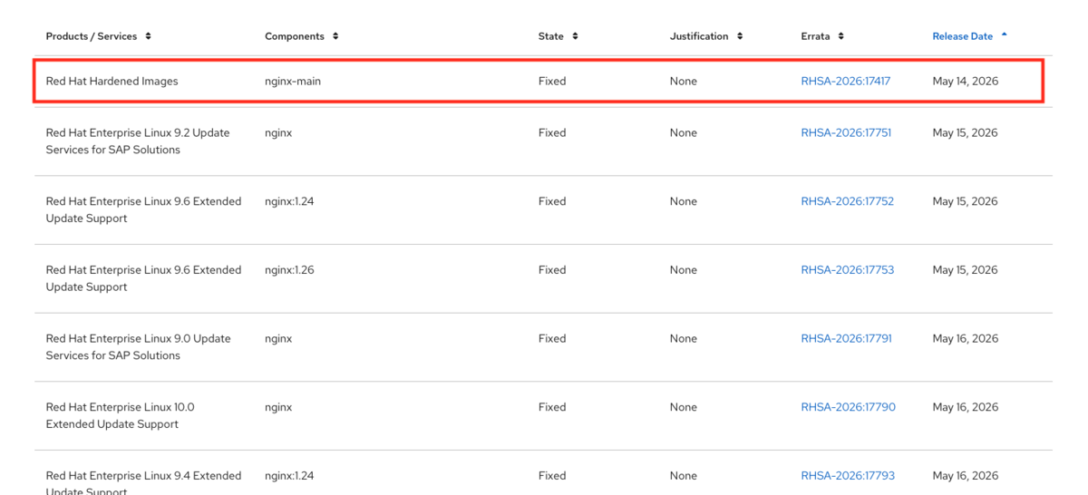The width and height of the screenshot is (1088, 495).
Task: Select 'Red Hat Enterprise Linux 9.2 Update Services' cell
Action: [x=138, y=141]
